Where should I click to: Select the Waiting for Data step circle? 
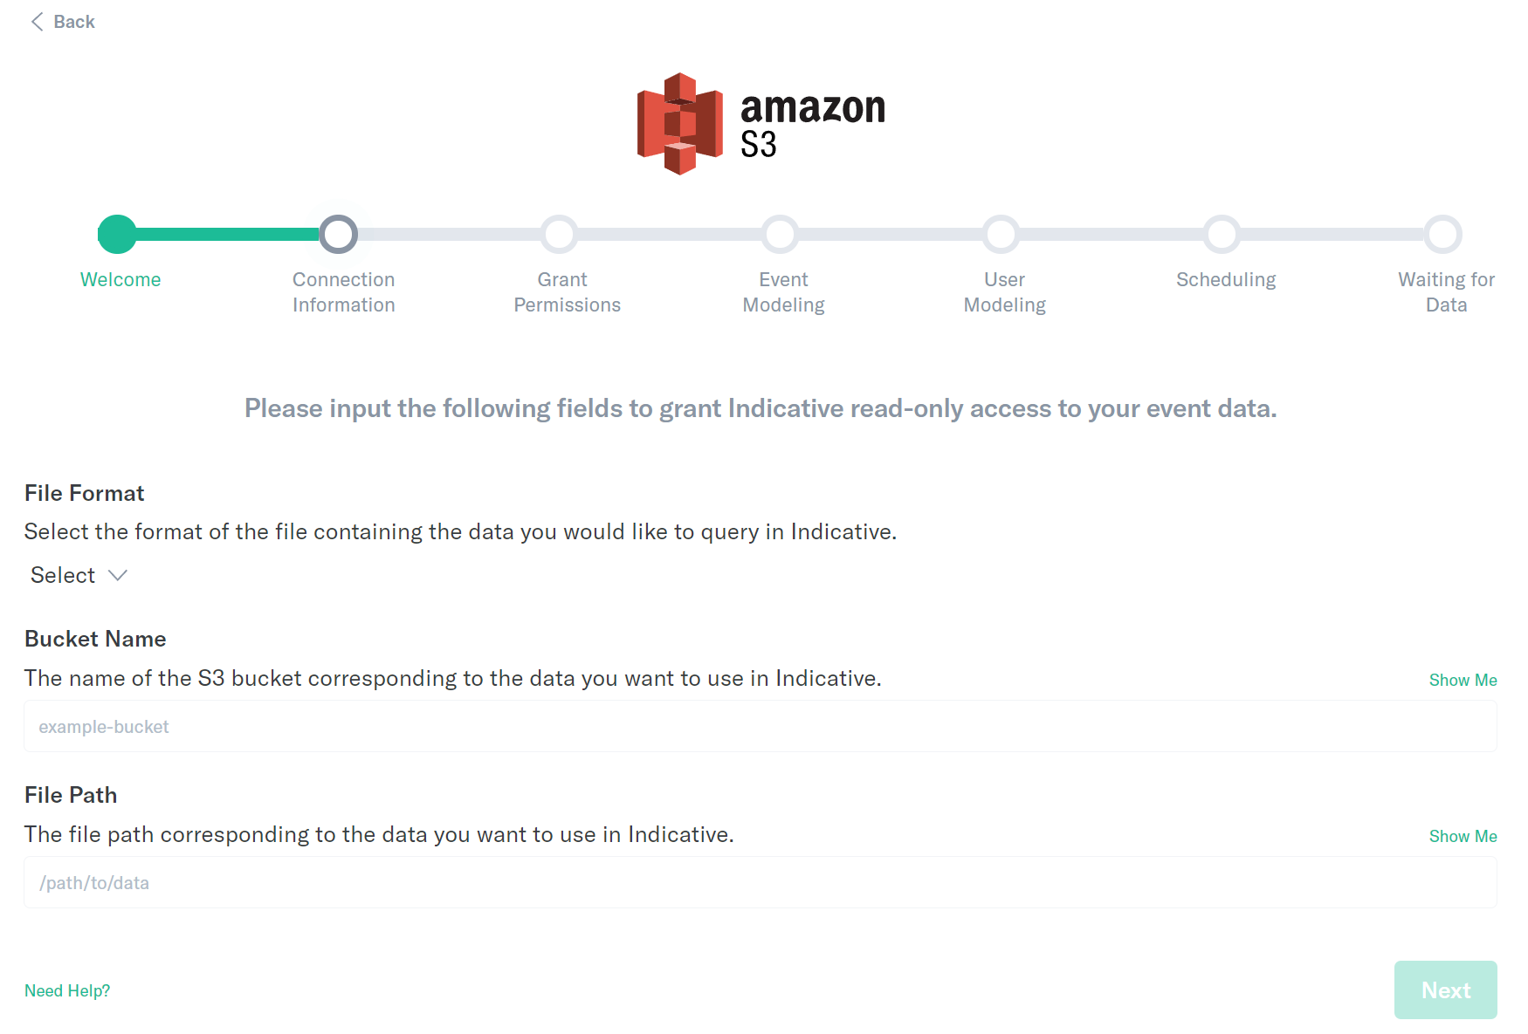click(x=1442, y=234)
